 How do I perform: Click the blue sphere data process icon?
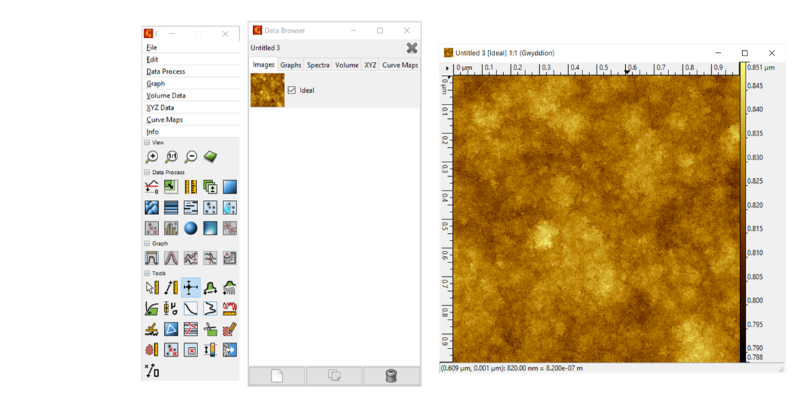(x=190, y=228)
